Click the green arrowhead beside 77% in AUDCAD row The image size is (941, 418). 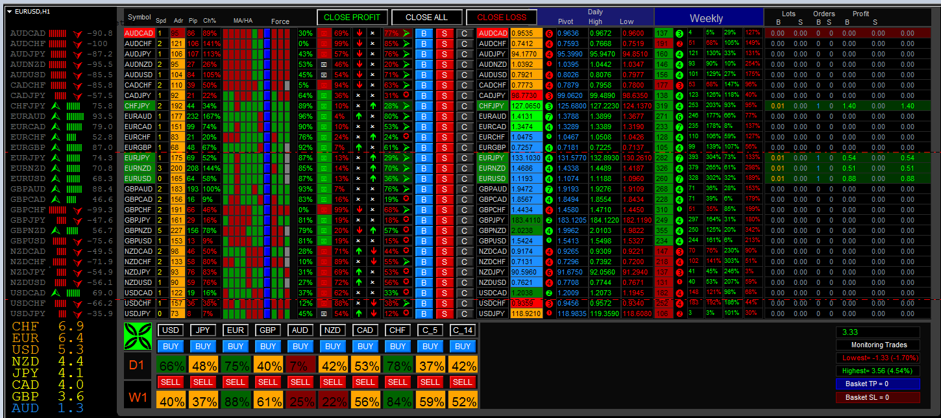click(406, 33)
